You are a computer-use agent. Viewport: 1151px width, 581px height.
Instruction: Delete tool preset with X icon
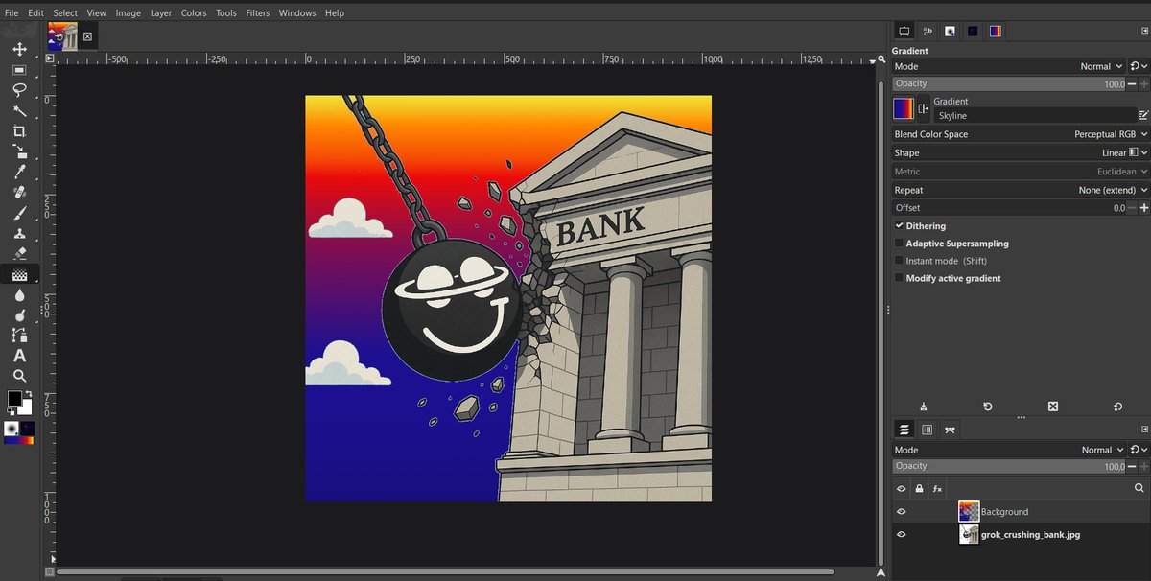point(1053,407)
